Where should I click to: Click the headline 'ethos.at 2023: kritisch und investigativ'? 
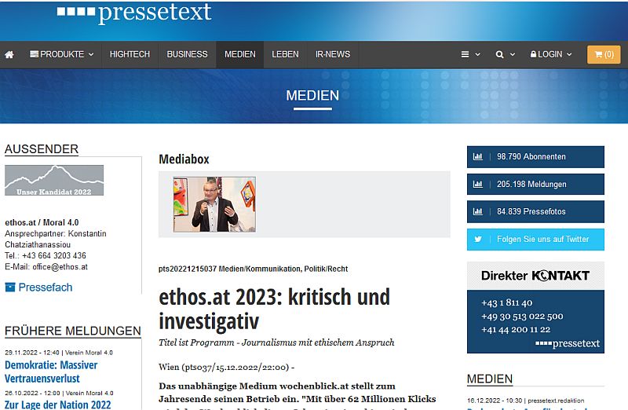(274, 309)
